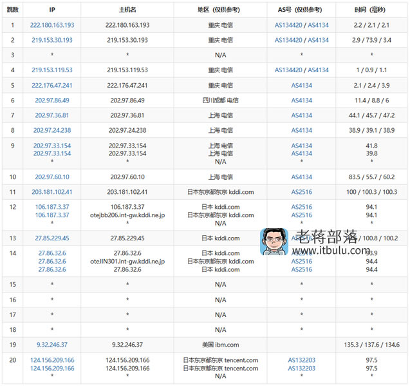
Task: Click the time value 83.5 / 55.7 / 60.2
Action: pyautogui.click(x=371, y=177)
